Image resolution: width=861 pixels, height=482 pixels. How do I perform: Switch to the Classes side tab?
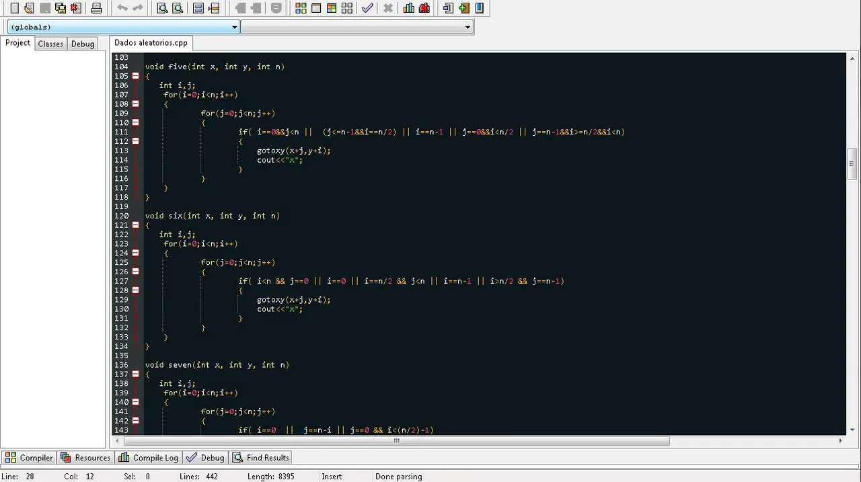pos(50,44)
